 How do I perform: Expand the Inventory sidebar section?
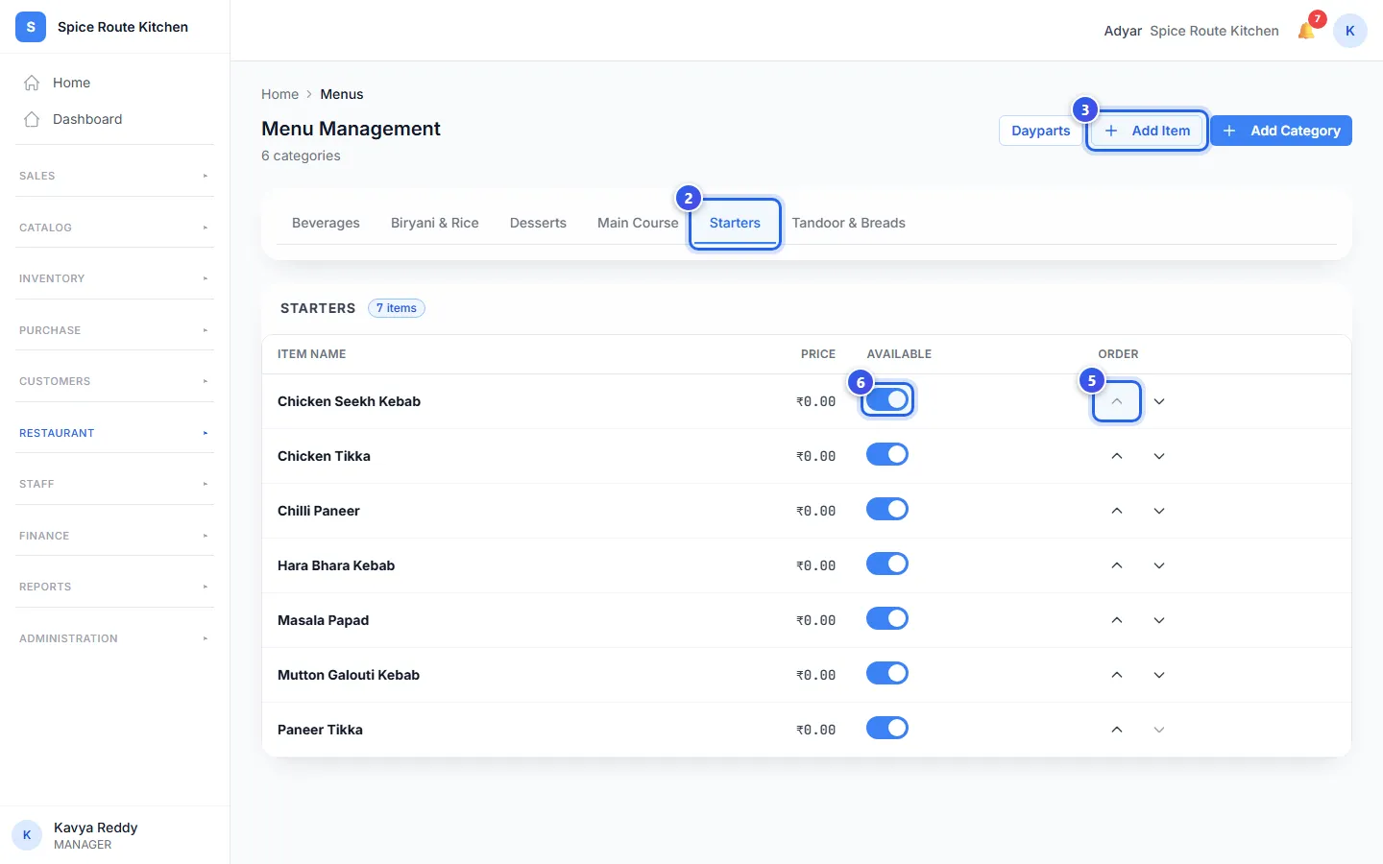point(114,278)
